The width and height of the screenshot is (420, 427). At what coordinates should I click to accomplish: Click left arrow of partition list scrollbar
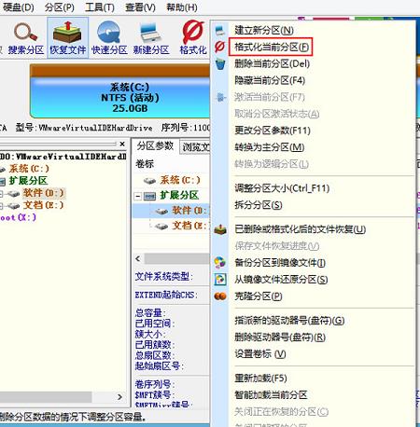[x=138, y=258]
